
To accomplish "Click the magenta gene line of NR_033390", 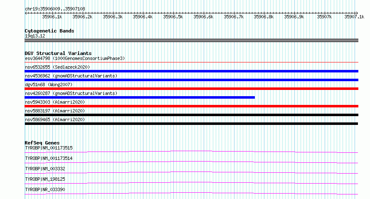I will pyautogui.click(x=191, y=193).
